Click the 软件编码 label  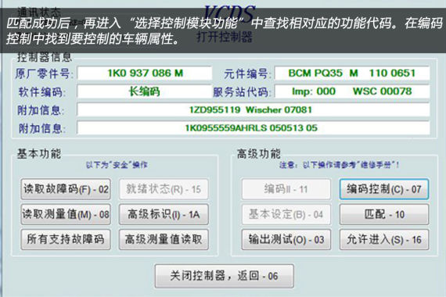41,92
